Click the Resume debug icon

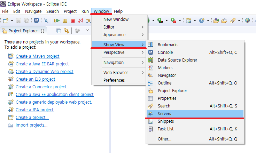coord(57,21)
